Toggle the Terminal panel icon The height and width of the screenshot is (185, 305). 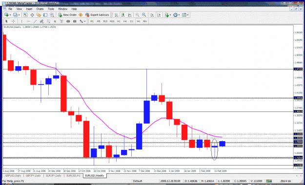pyautogui.click(x=45, y=15)
